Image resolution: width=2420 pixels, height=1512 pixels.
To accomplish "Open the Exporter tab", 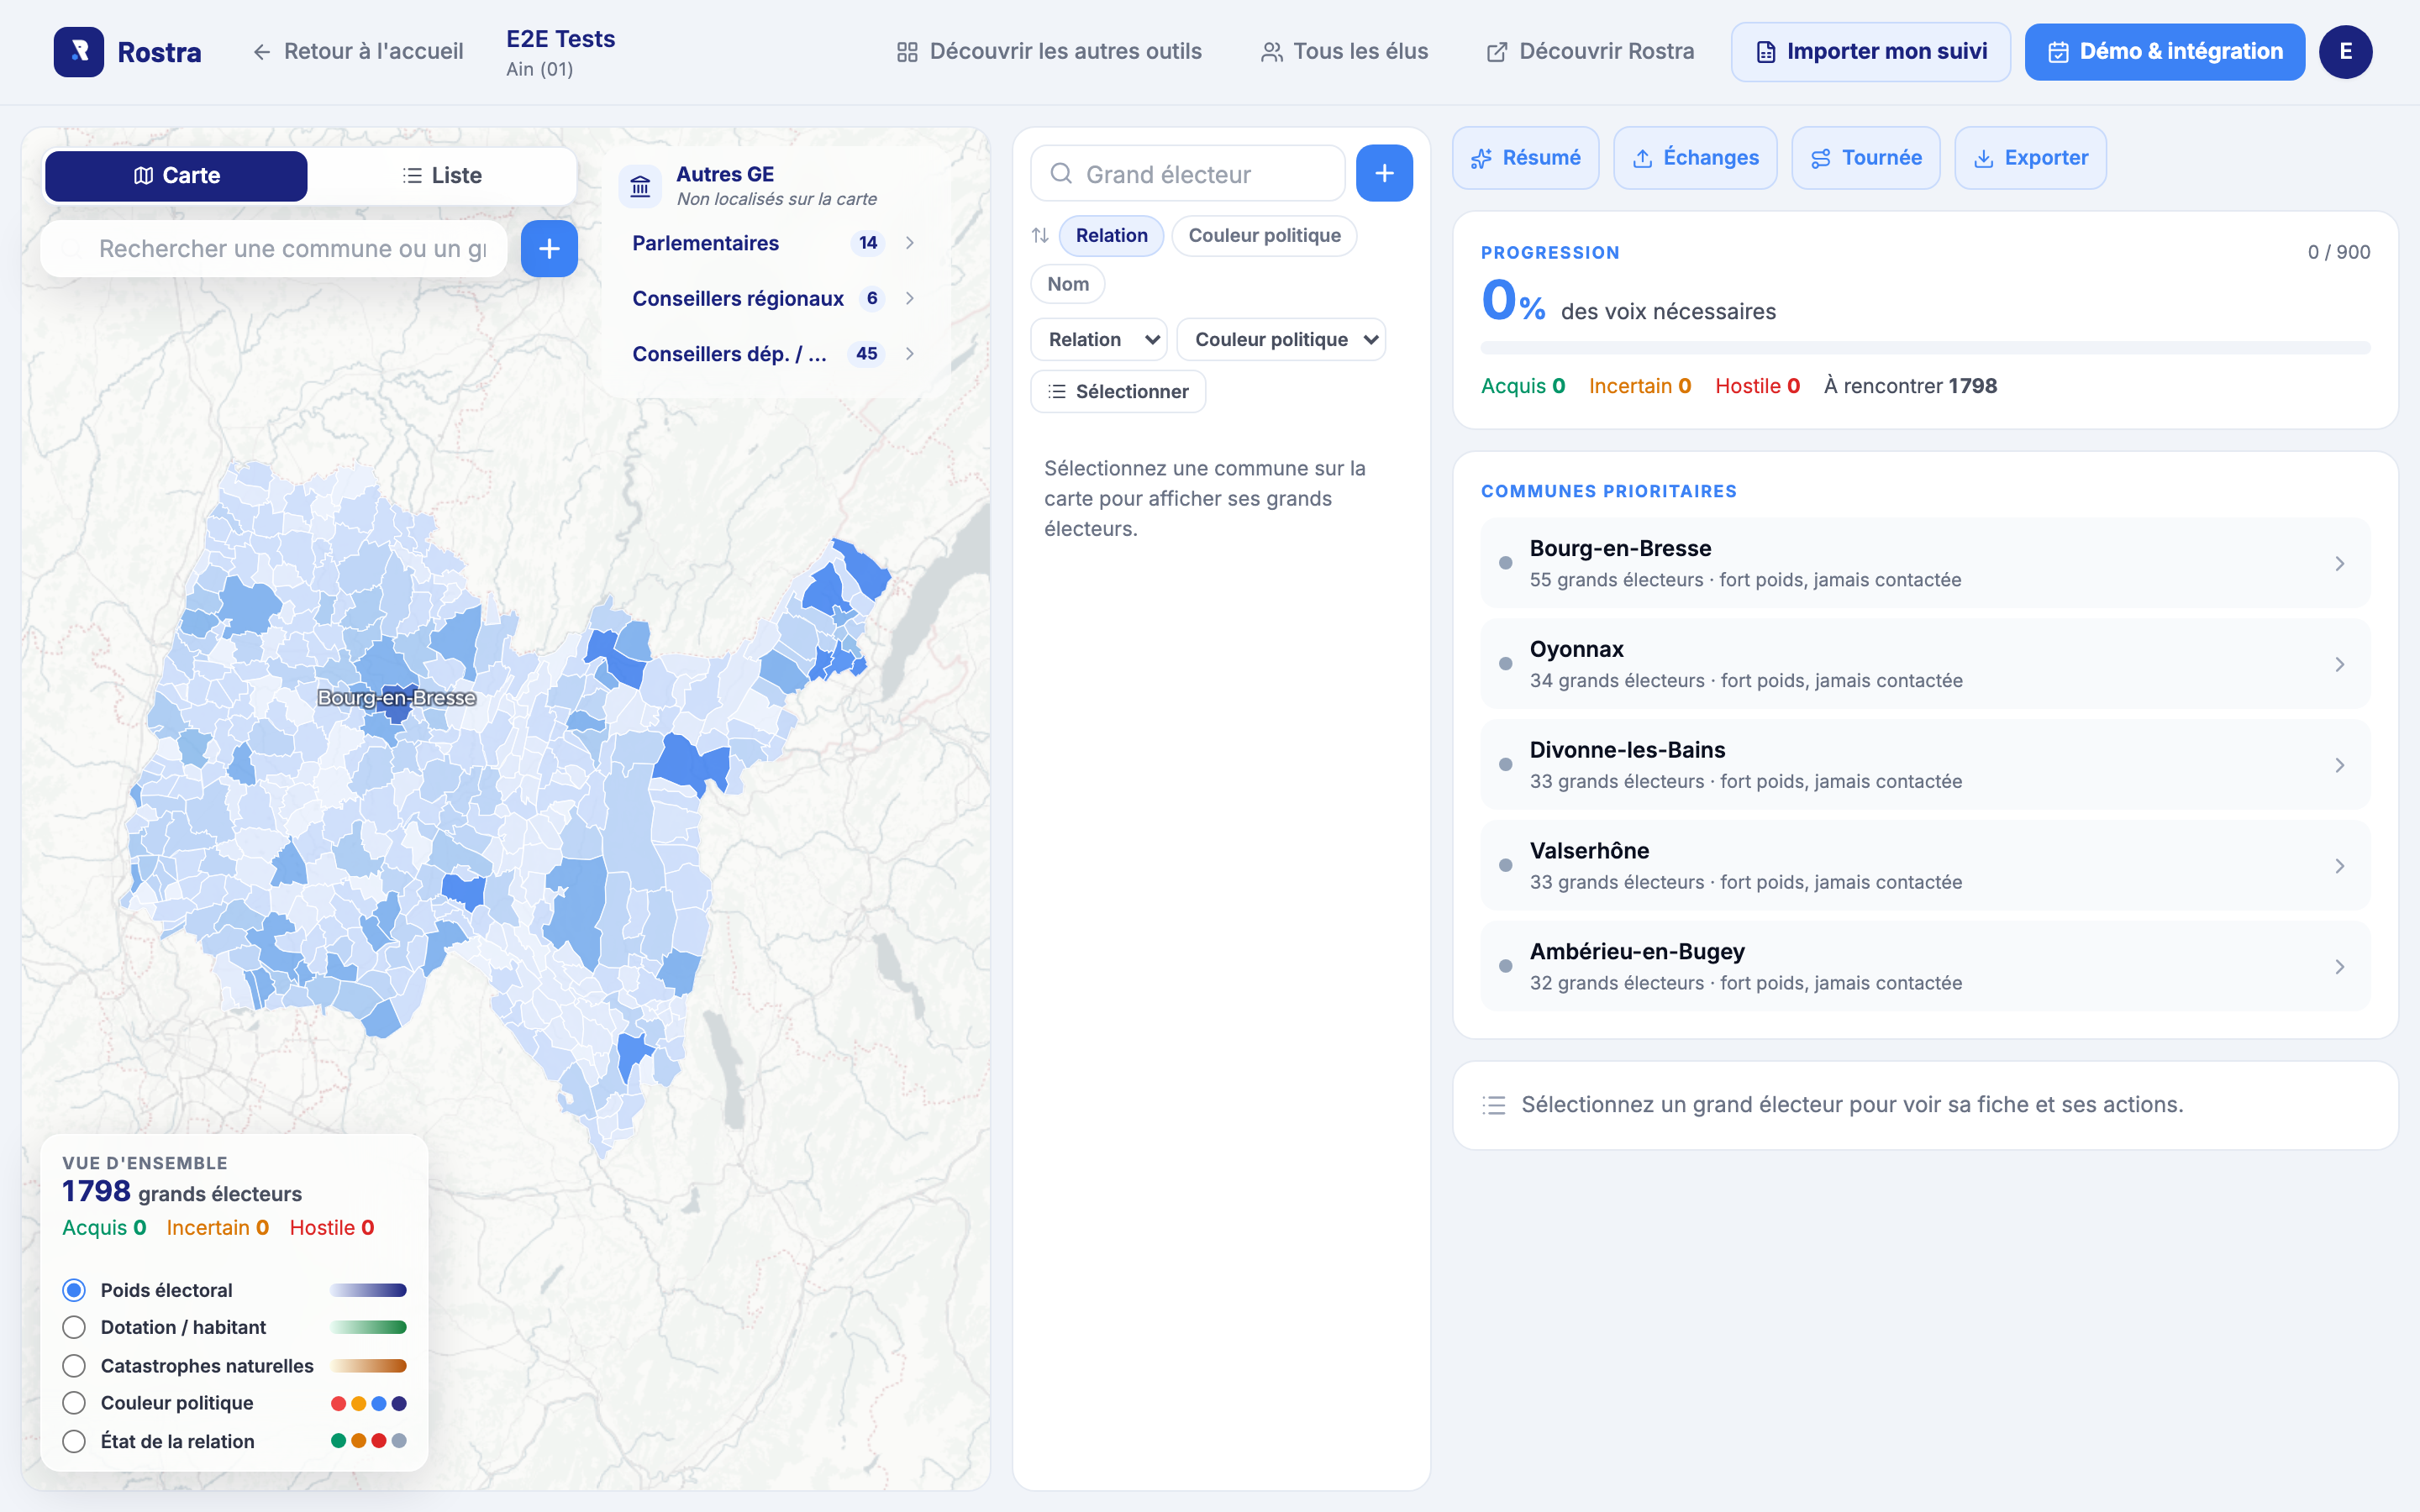I will (x=2030, y=158).
